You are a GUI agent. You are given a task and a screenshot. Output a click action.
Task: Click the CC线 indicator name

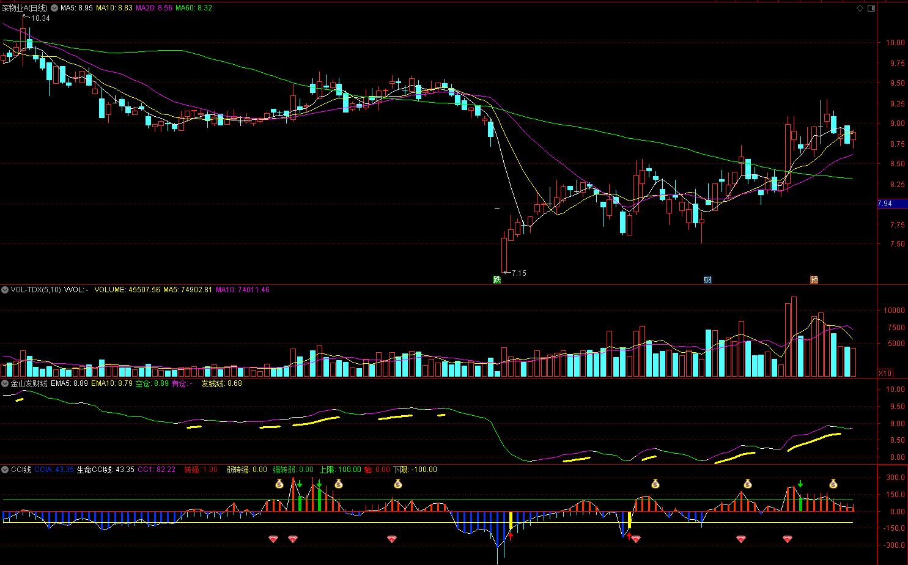(x=21, y=470)
